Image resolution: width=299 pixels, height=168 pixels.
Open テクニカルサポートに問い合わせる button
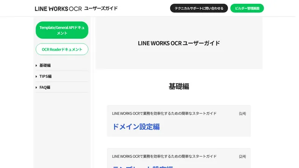click(199, 8)
